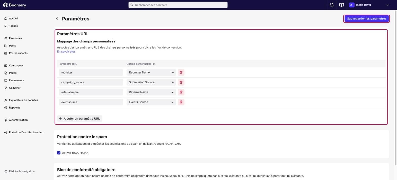Open the Convertir menu label

click(x=15, y=88)
